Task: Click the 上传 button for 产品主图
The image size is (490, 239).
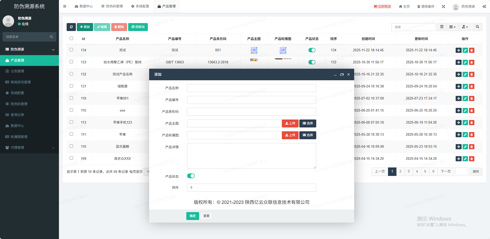Action: click(x=290, y=123)
